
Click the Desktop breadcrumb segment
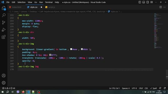[x=33, y=11]
